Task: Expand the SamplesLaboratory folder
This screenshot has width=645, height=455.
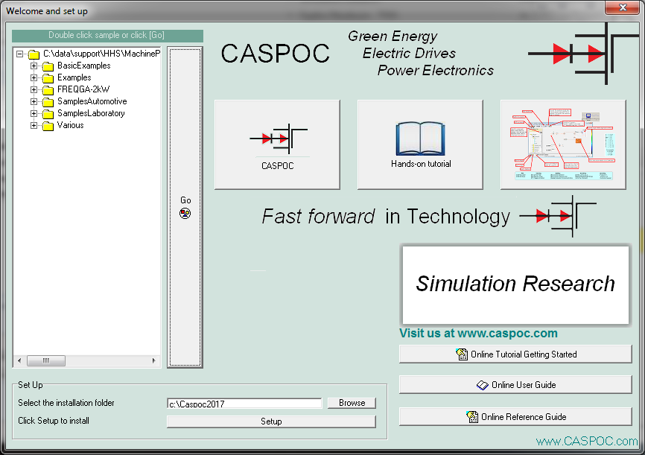Action: point(34,113)
